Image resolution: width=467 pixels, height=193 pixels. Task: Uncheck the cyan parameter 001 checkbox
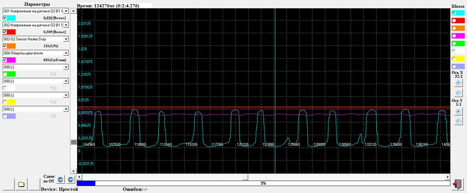click(x=5, y=18)
